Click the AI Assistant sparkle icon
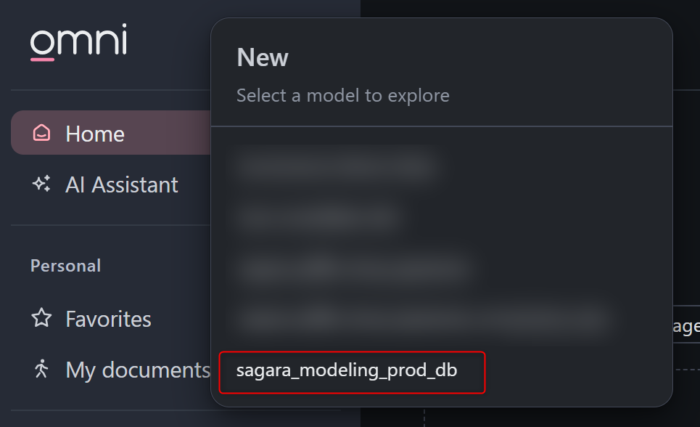This screenshot has width=700, height=427. (x=41, y=184)
